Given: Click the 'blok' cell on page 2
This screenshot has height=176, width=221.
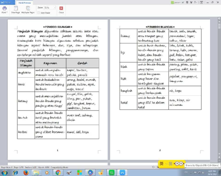Looking at the screenshot, I should pyautogui.click(x=128, y=79).
